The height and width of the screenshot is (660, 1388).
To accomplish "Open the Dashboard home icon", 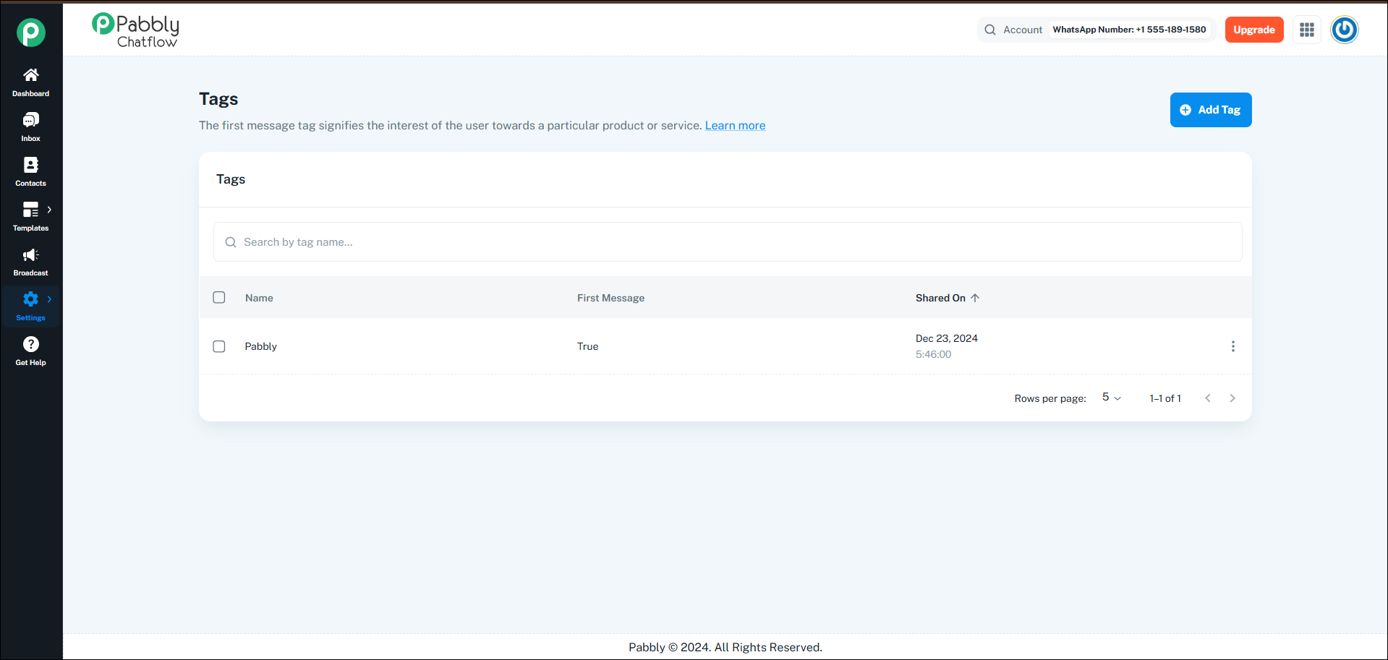I will [x=30, y=75].
